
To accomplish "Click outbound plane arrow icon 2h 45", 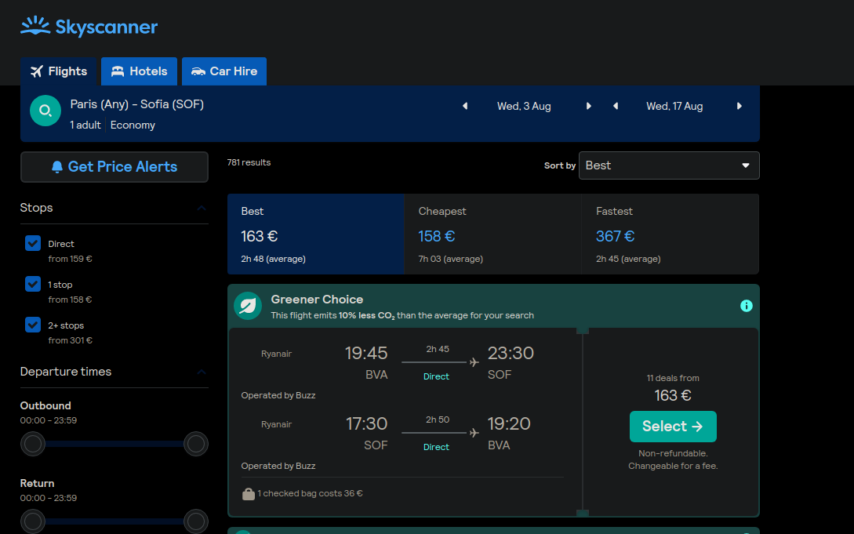I will [474, 362].
